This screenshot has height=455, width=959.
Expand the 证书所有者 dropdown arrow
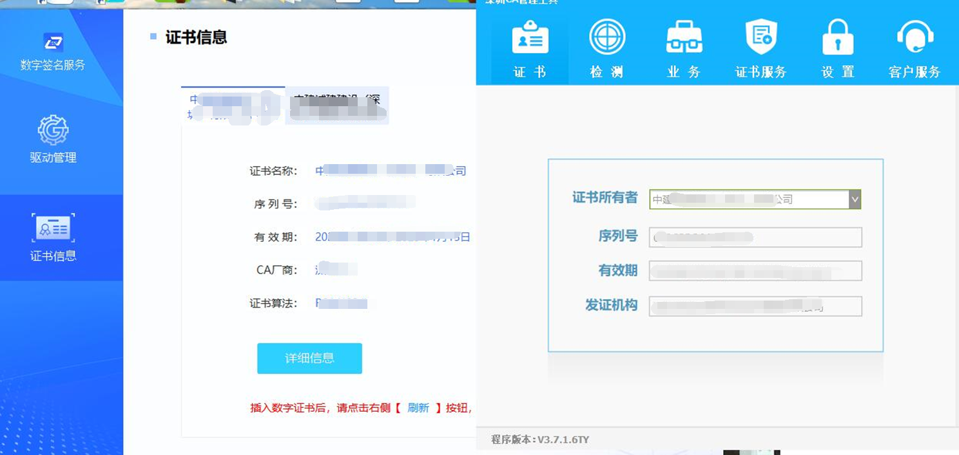(x=855, y=200)
